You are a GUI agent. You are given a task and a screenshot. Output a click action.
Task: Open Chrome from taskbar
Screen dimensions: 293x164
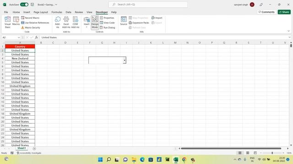coord(184,159)
